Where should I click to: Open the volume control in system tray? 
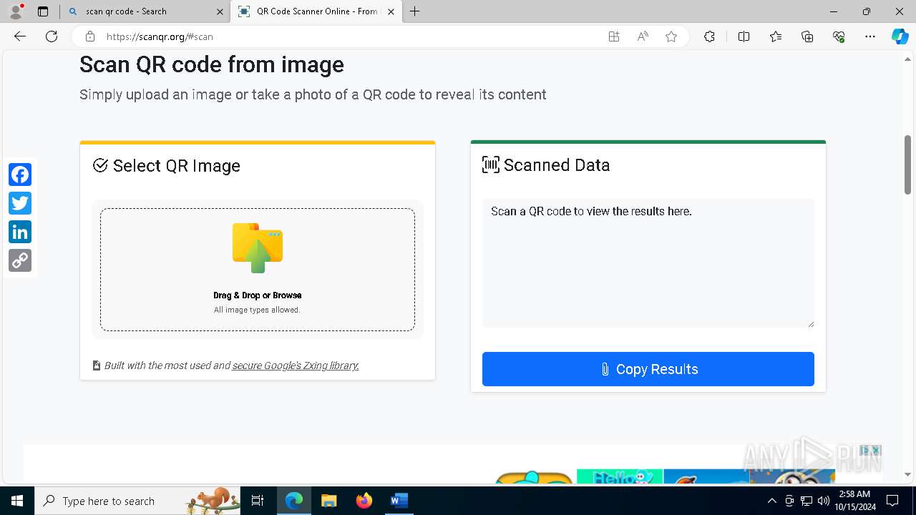point(823,501)
